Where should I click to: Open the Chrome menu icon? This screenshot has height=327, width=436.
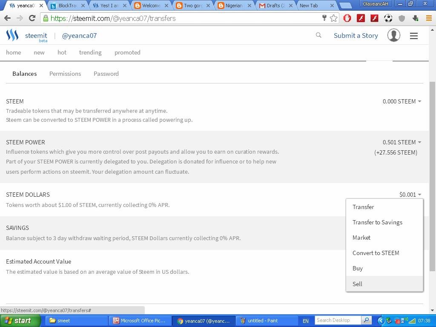[x=429, y=18]
